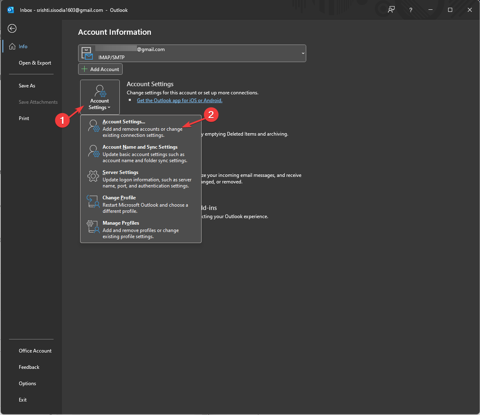Click the Server Settings gear icon
The image size is (480, 415).
coord(93,176)
